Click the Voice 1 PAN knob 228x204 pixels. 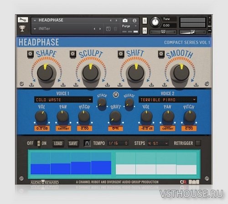(x=62, y=117)
